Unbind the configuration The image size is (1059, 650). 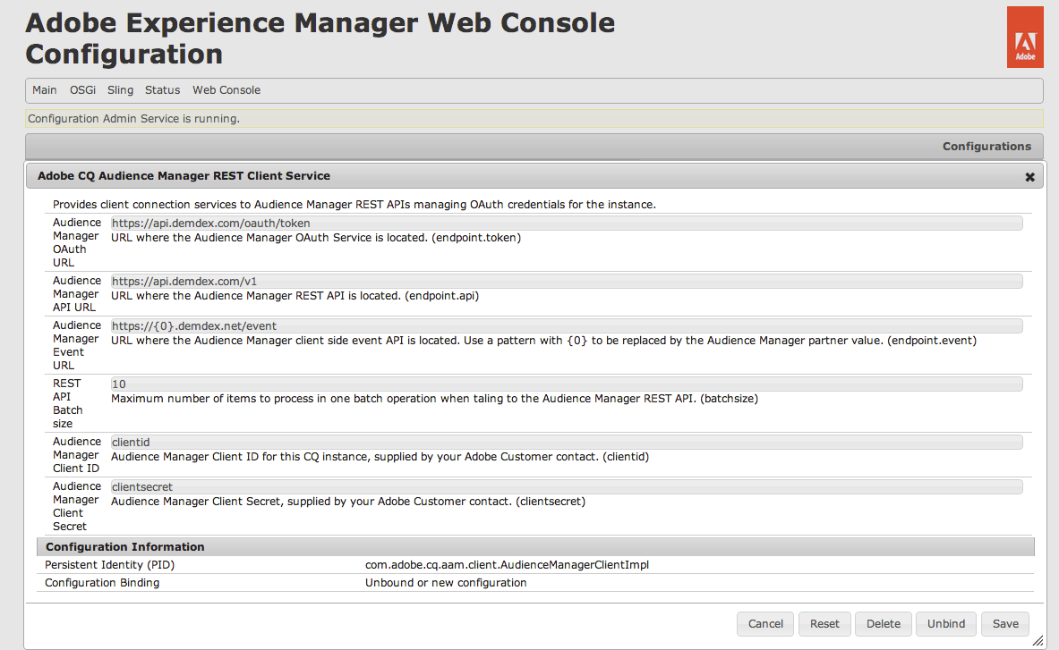[x=945, y=623]
